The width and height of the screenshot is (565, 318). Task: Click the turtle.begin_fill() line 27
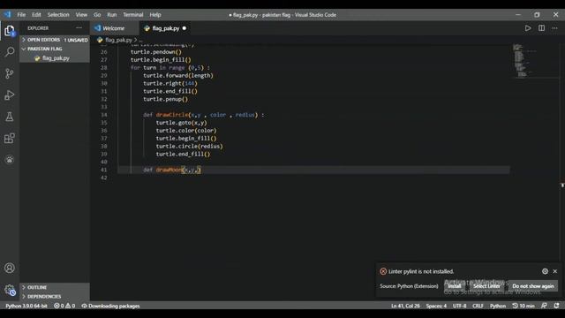click(161, 60)
